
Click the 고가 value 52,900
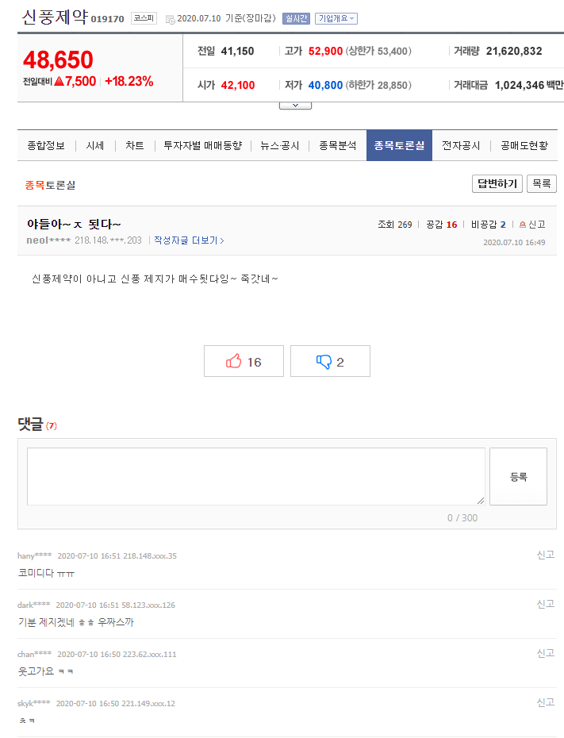tap(325, 52)
